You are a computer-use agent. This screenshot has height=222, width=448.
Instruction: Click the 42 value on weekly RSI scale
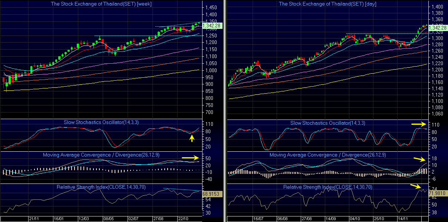pyautogui.click(x=208, y=206)
